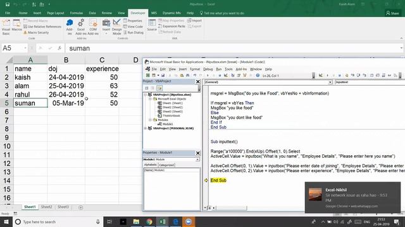The image size is (405, 227).
Task: Click the Save icon in Excel title bar
Action: pos(8,4)
